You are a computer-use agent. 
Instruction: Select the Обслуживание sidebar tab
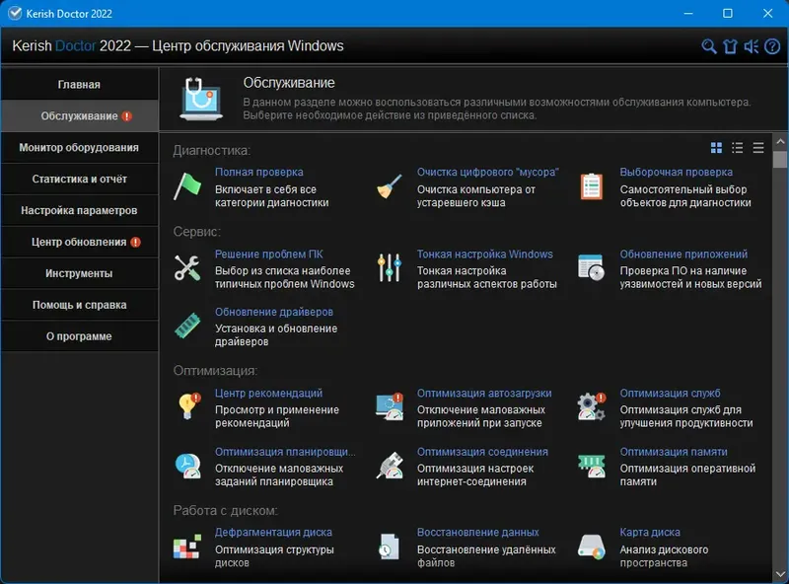pyautogui.click(x=79, y=115)
